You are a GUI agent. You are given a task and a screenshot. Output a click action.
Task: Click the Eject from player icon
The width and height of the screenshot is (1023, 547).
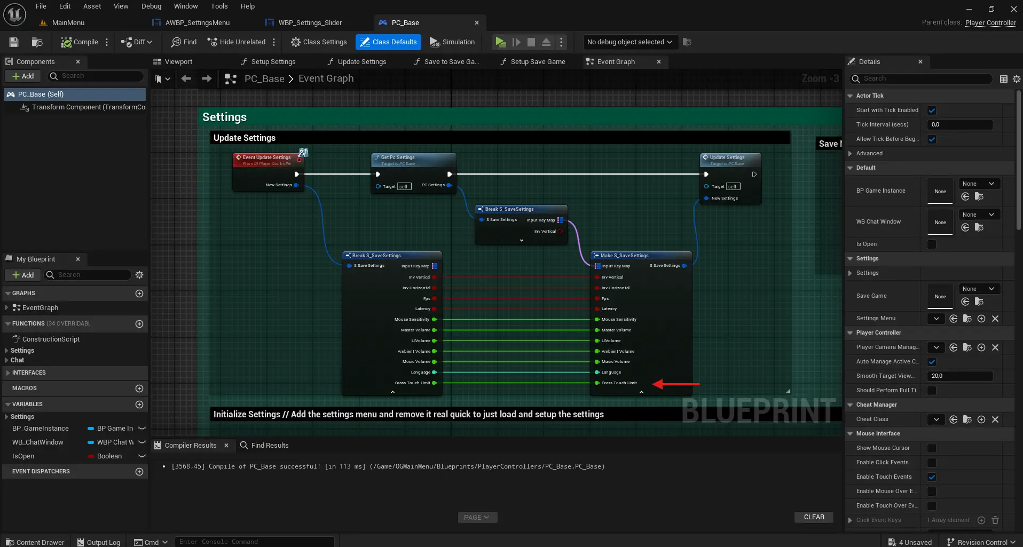(546, 42)
